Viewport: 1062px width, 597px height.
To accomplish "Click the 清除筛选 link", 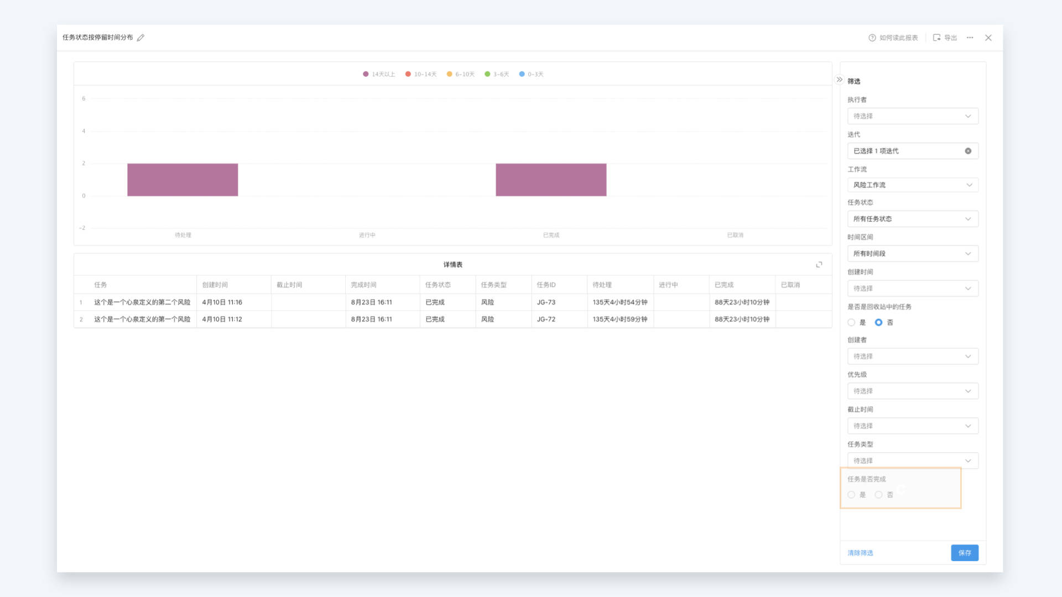I will (860, 553).
